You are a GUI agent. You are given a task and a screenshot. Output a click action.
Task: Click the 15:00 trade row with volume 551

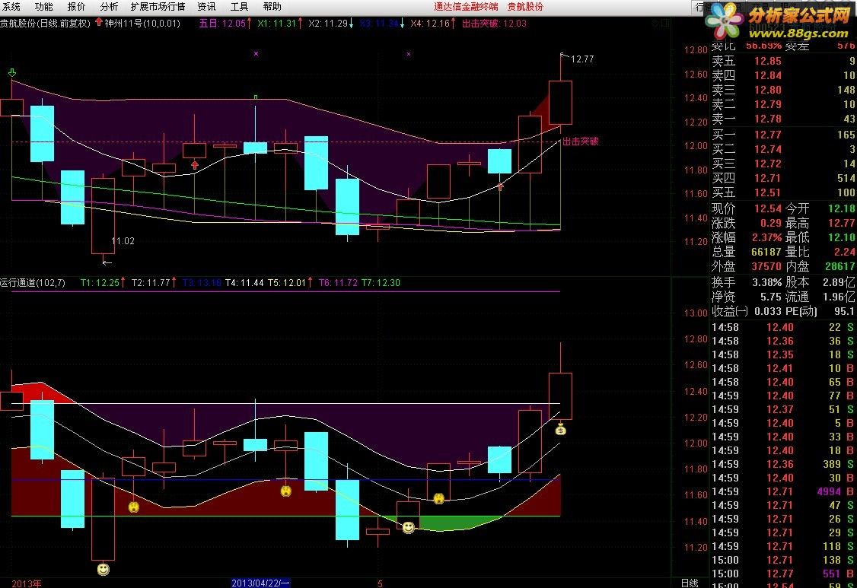click(783, 574)
